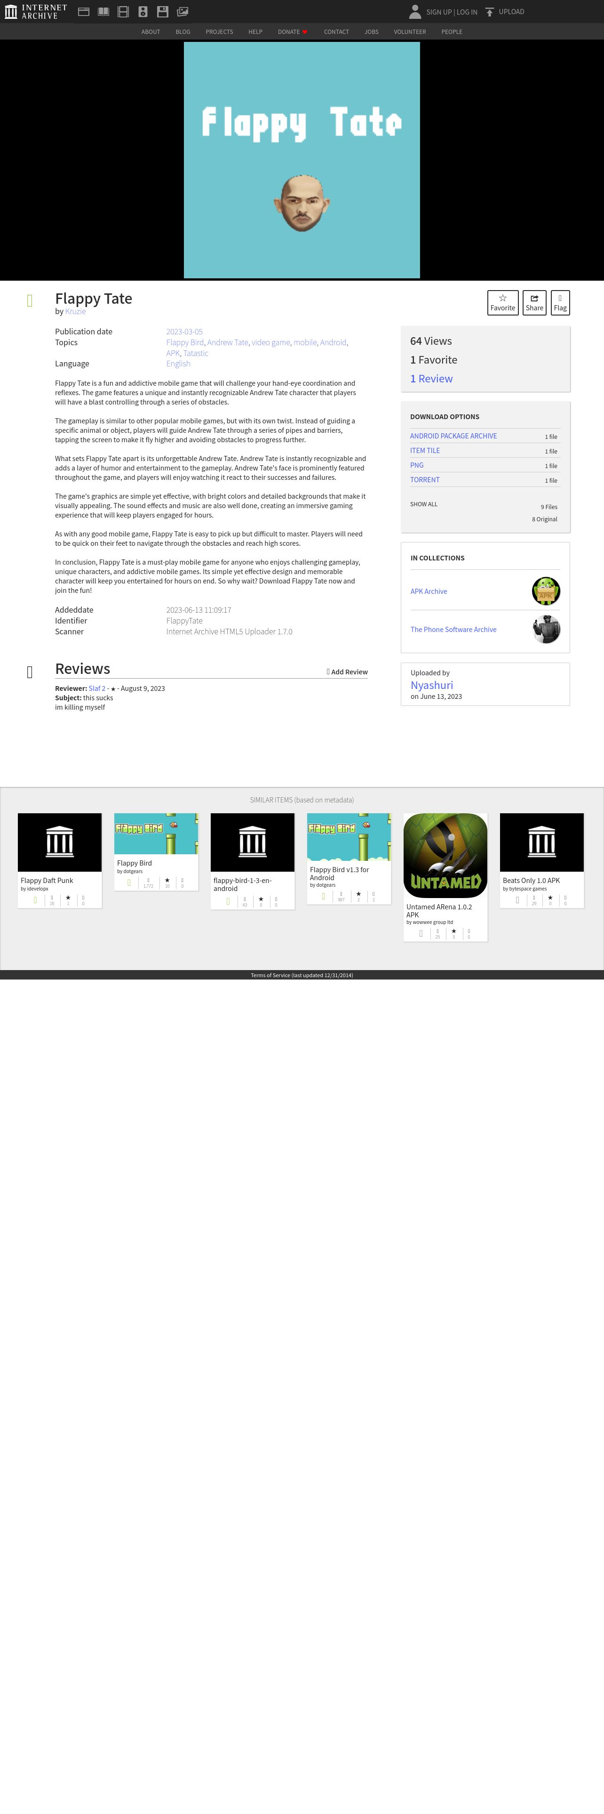The height and width of the screenshot is (1814, 604).
Task: Open reviewer Slaf 2 profile
Action: tap(97, 688)
